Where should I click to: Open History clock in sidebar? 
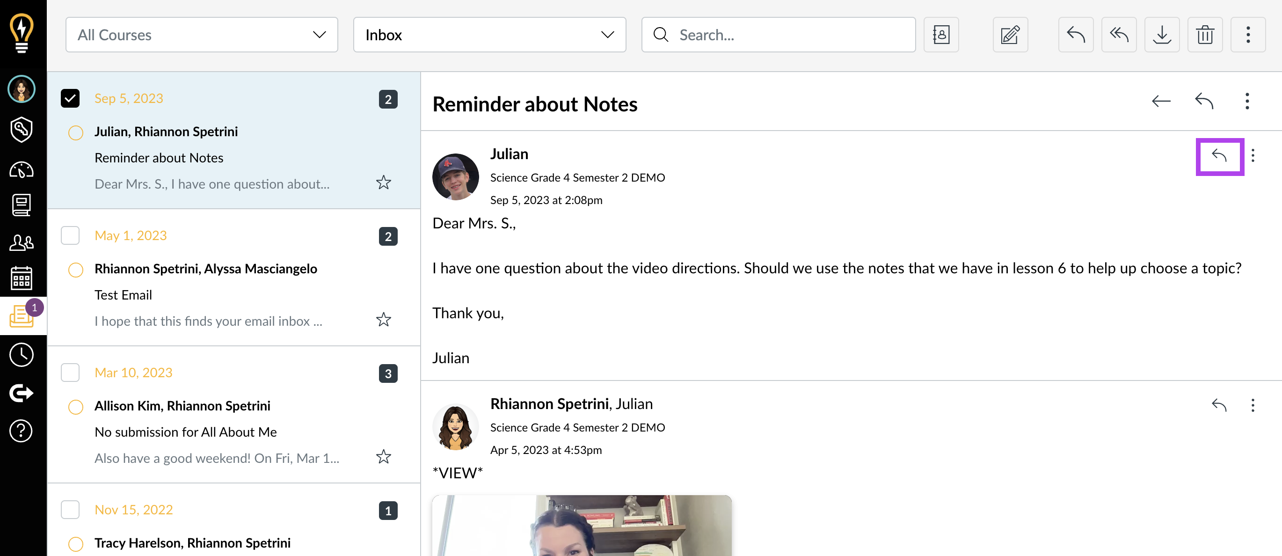(22, 355)
